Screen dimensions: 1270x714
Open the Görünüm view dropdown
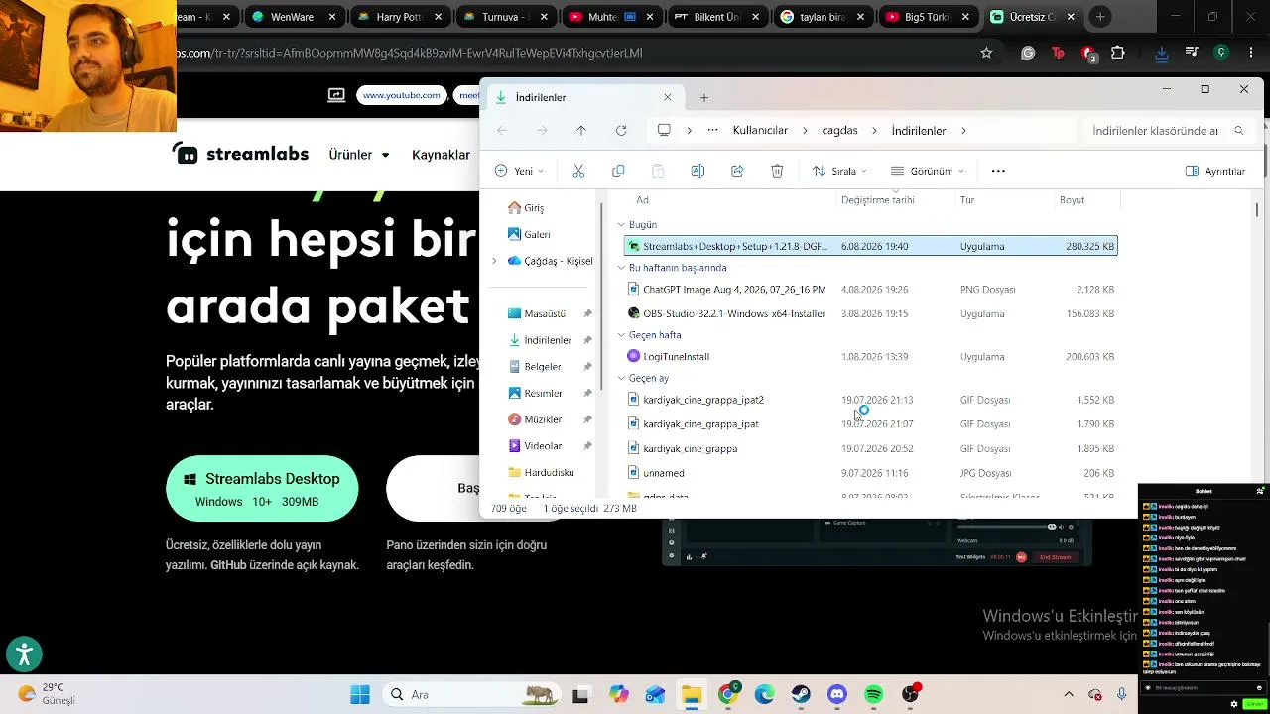[x=928, y=171]
